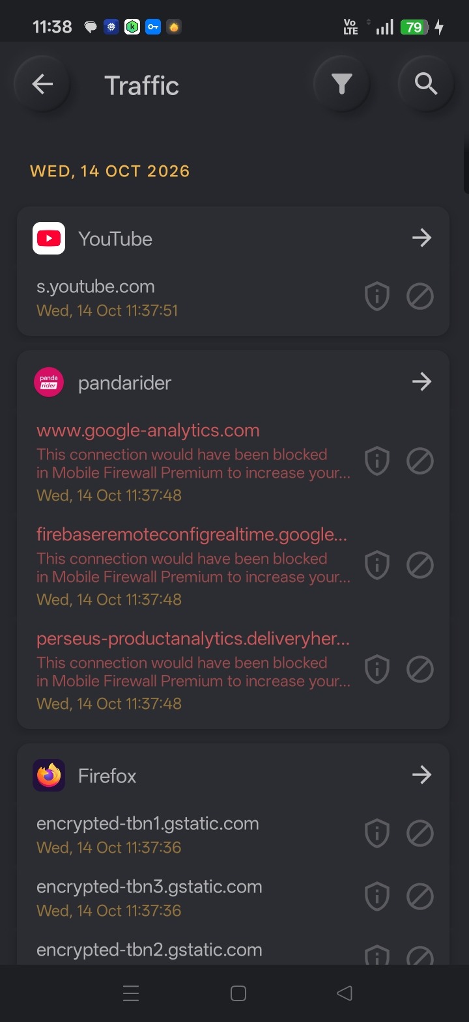
Task: Tap the Android home square button
Action: tap(238, 993)
